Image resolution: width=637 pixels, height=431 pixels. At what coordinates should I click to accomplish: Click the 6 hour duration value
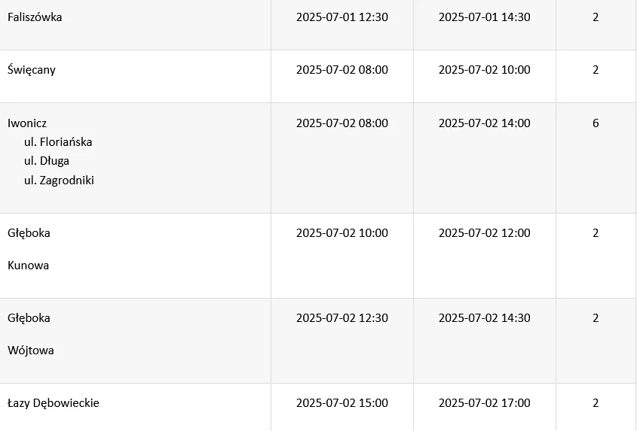click(596, 123)
